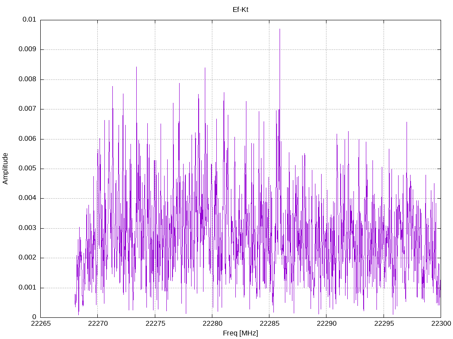Click the y-axis tick label 0.005
Image resolution: width=453 pixels, height=339 pixels.
pyautogui.click(x=27, y=169)
